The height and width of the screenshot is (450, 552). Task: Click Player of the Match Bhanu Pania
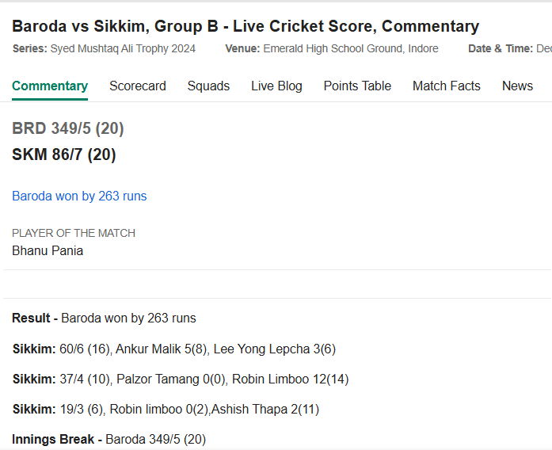[x=48, y=250]
